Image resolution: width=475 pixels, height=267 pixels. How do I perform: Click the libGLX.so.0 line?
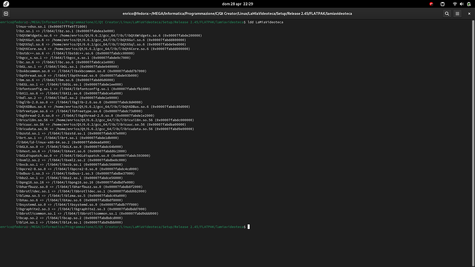pyautogui.click(x=70, y=147)
